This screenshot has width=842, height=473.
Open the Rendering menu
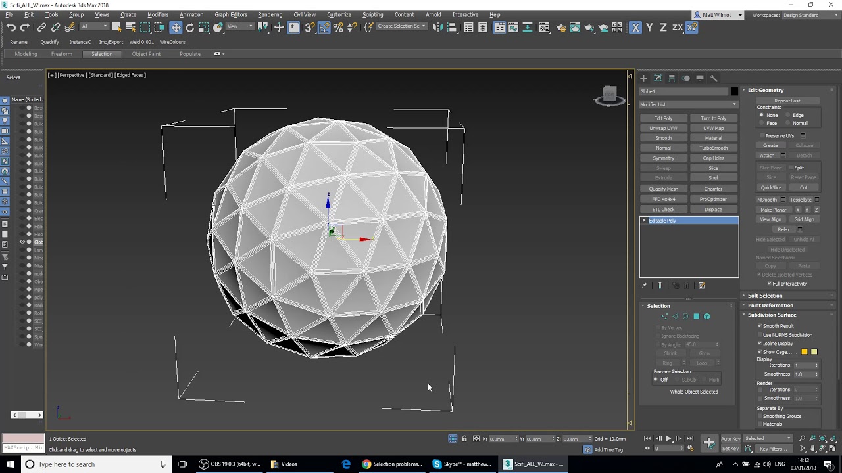[270, 14]
